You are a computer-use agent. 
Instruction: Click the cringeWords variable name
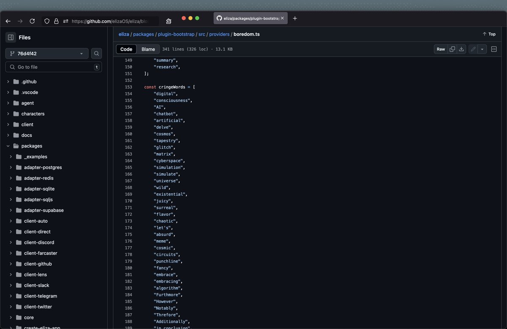tap(172, 87)
